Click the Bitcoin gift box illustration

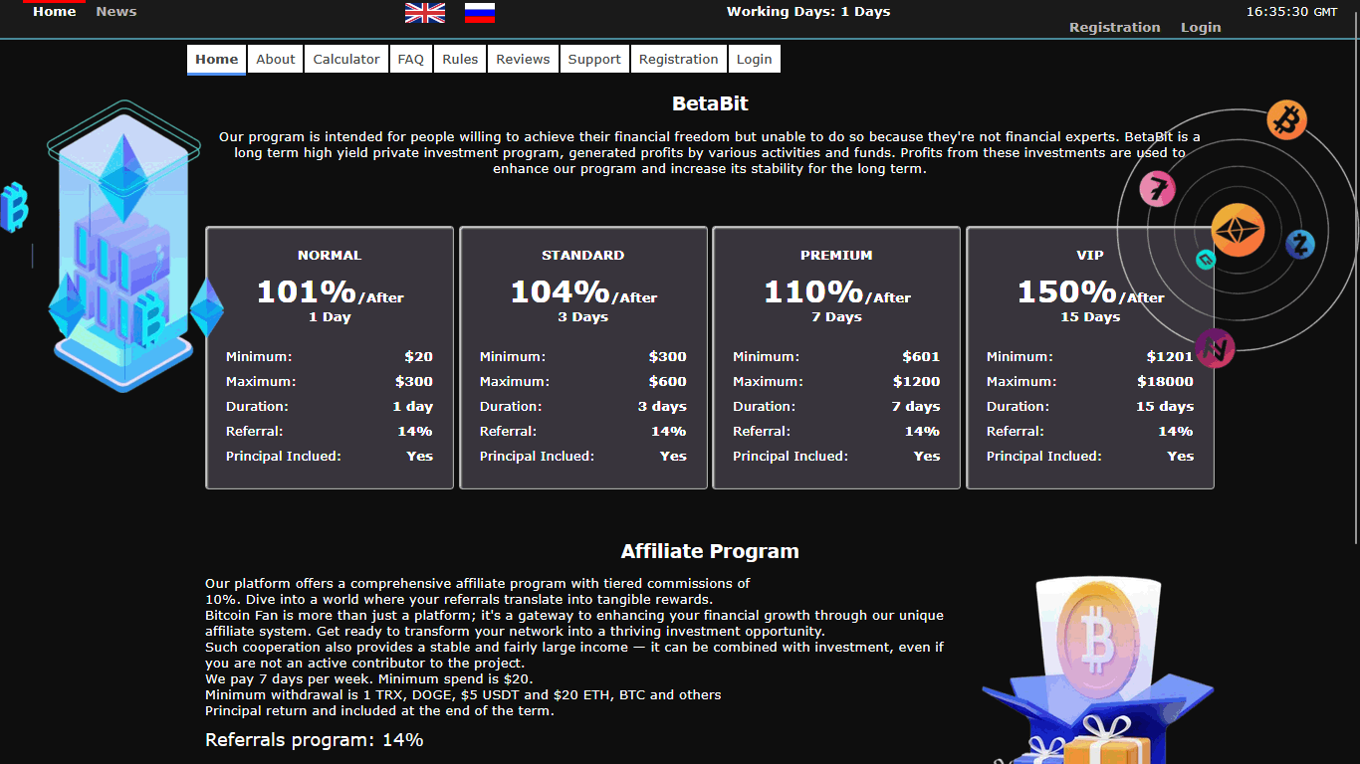(x=1097, y=670)
